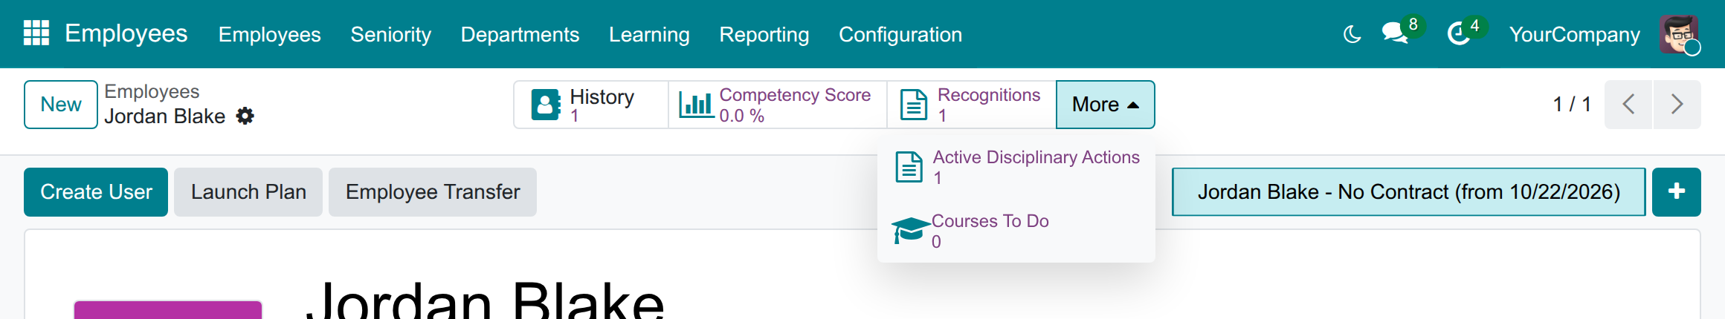Go to previous record arrow

[x=1628, y=105]
